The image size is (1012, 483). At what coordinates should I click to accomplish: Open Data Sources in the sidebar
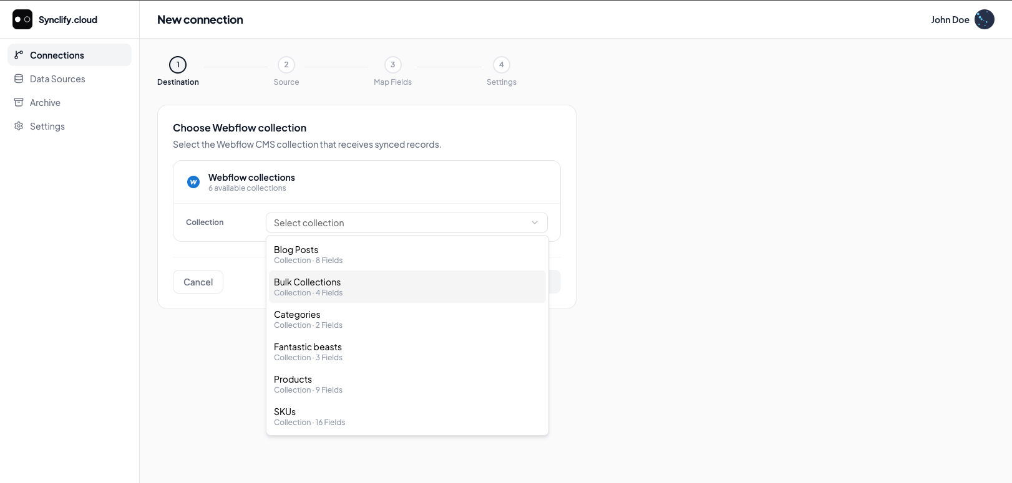(x=69, y=79)
